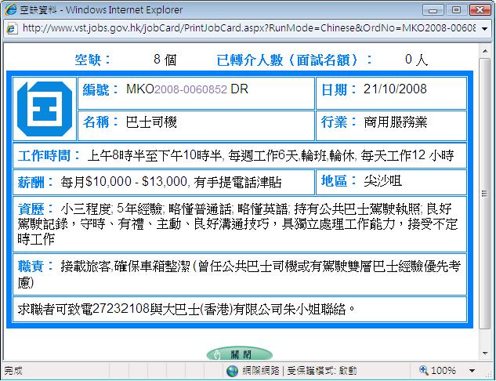This screenshot has height=381, width=496.
Task: Click industry value 商用服務業
Action: tap(396, 122)
